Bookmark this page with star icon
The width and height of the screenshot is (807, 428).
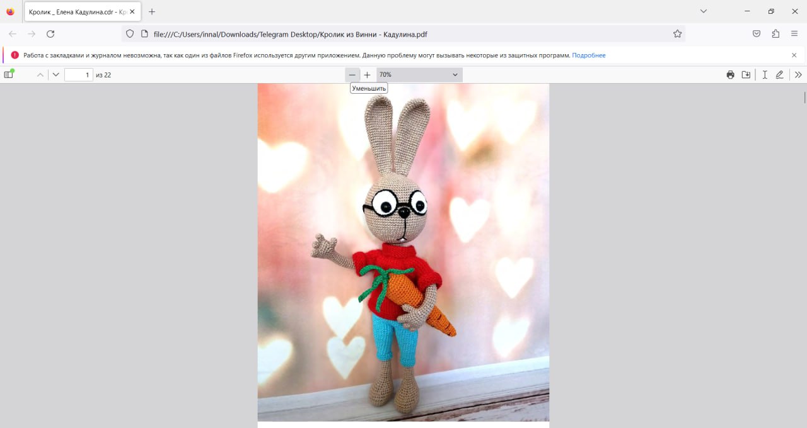[678, 34]
